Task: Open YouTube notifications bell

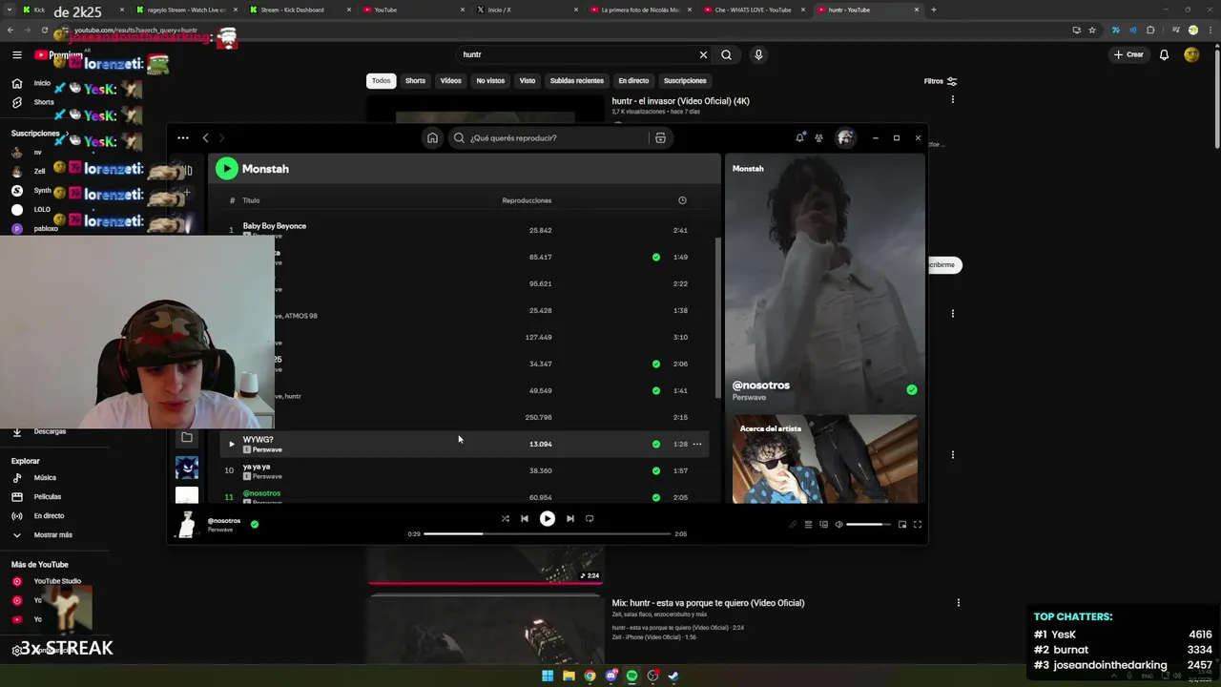Action: [1164, 54]
